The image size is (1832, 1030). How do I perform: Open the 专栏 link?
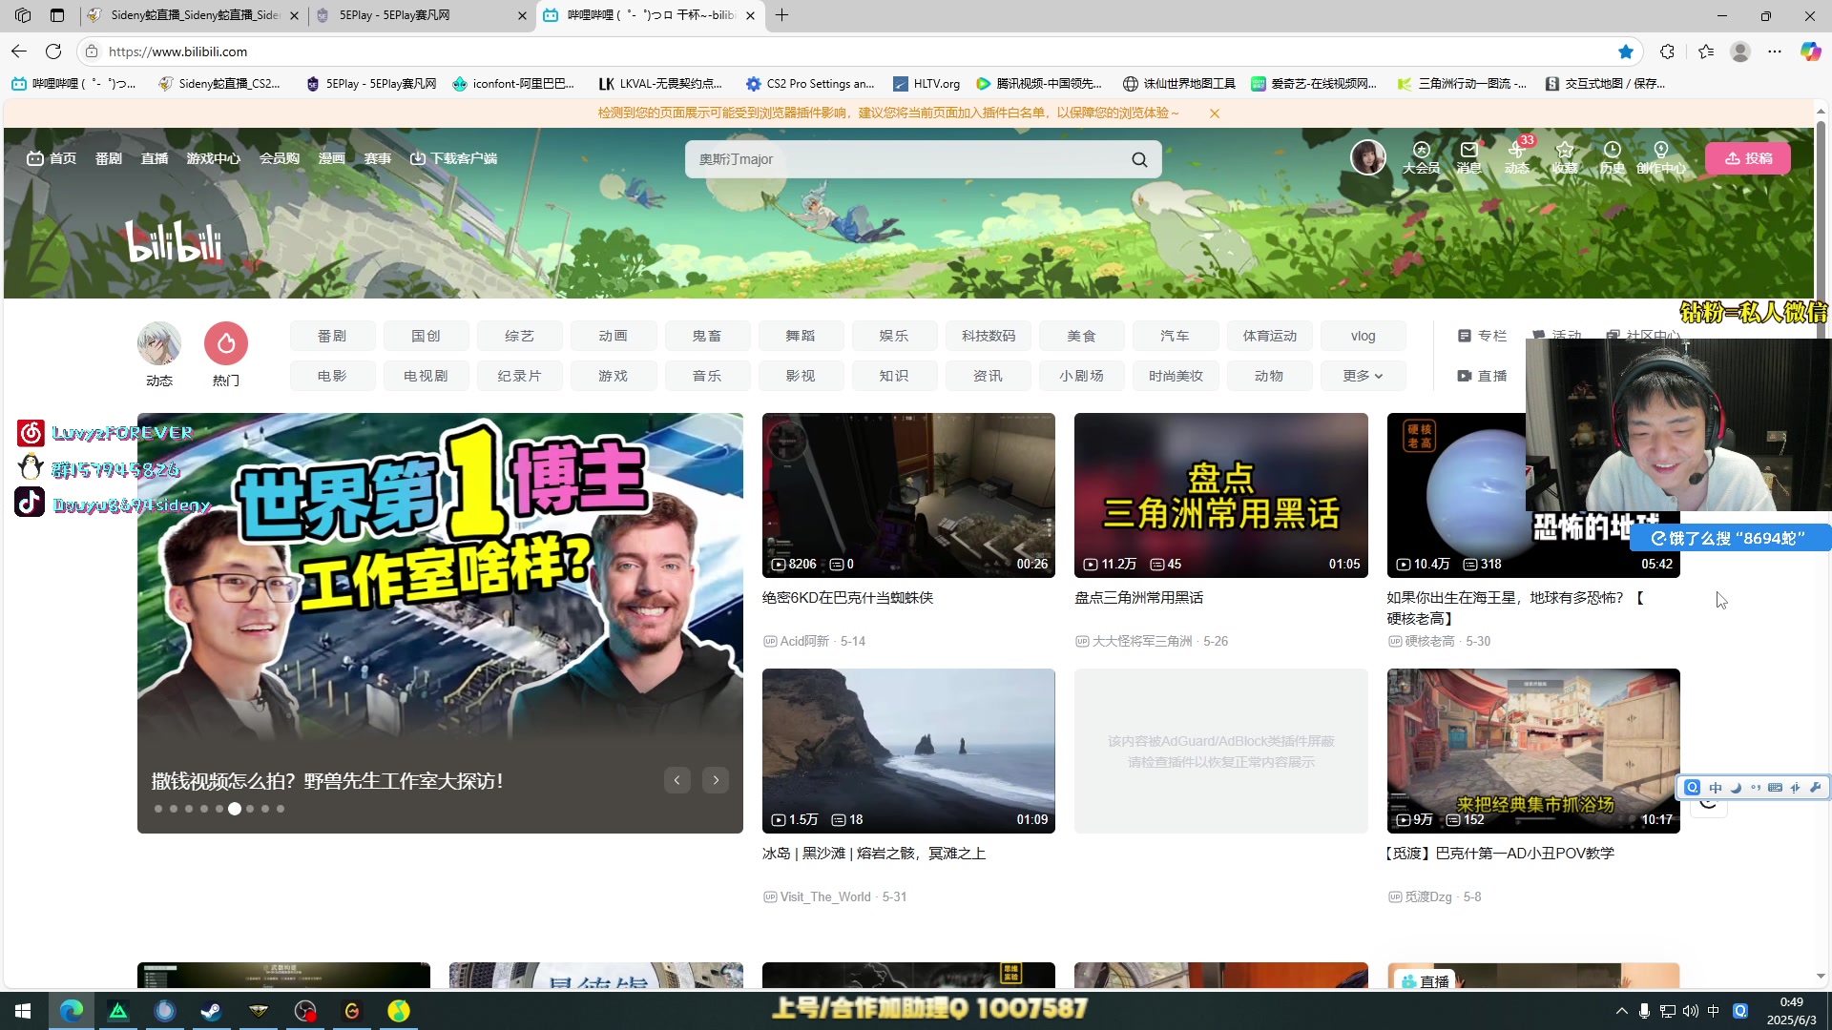click(x=1482, y=336)
